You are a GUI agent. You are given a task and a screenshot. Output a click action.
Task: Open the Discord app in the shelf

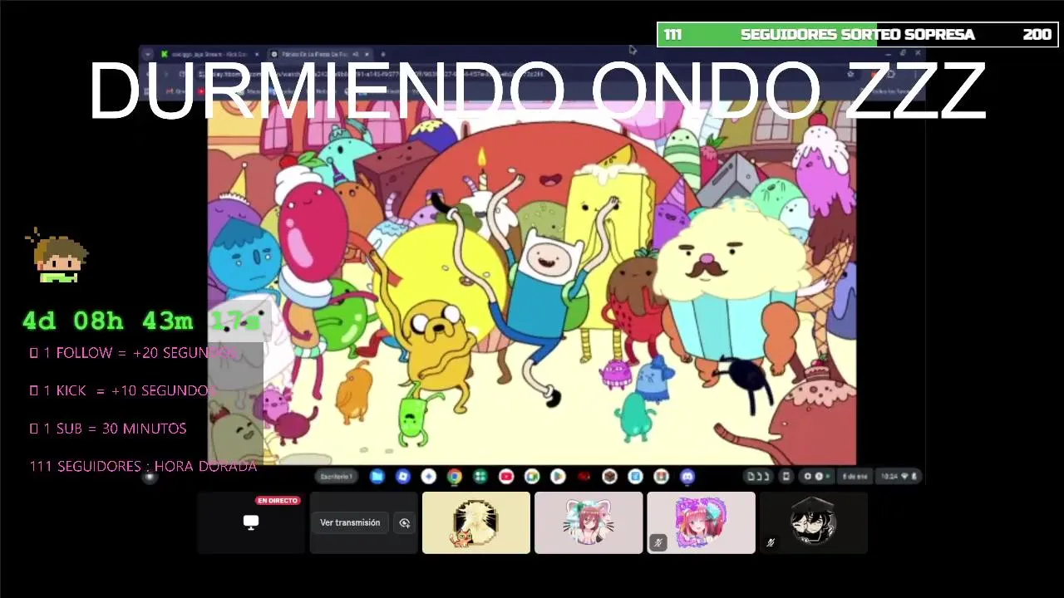[x=687, y=476]
